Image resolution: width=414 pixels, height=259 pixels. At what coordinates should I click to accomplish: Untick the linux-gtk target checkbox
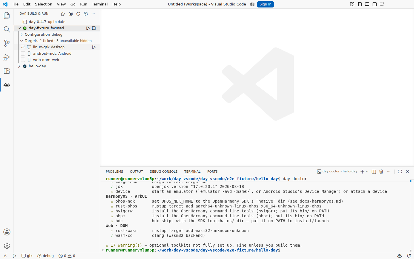point(23,47)
